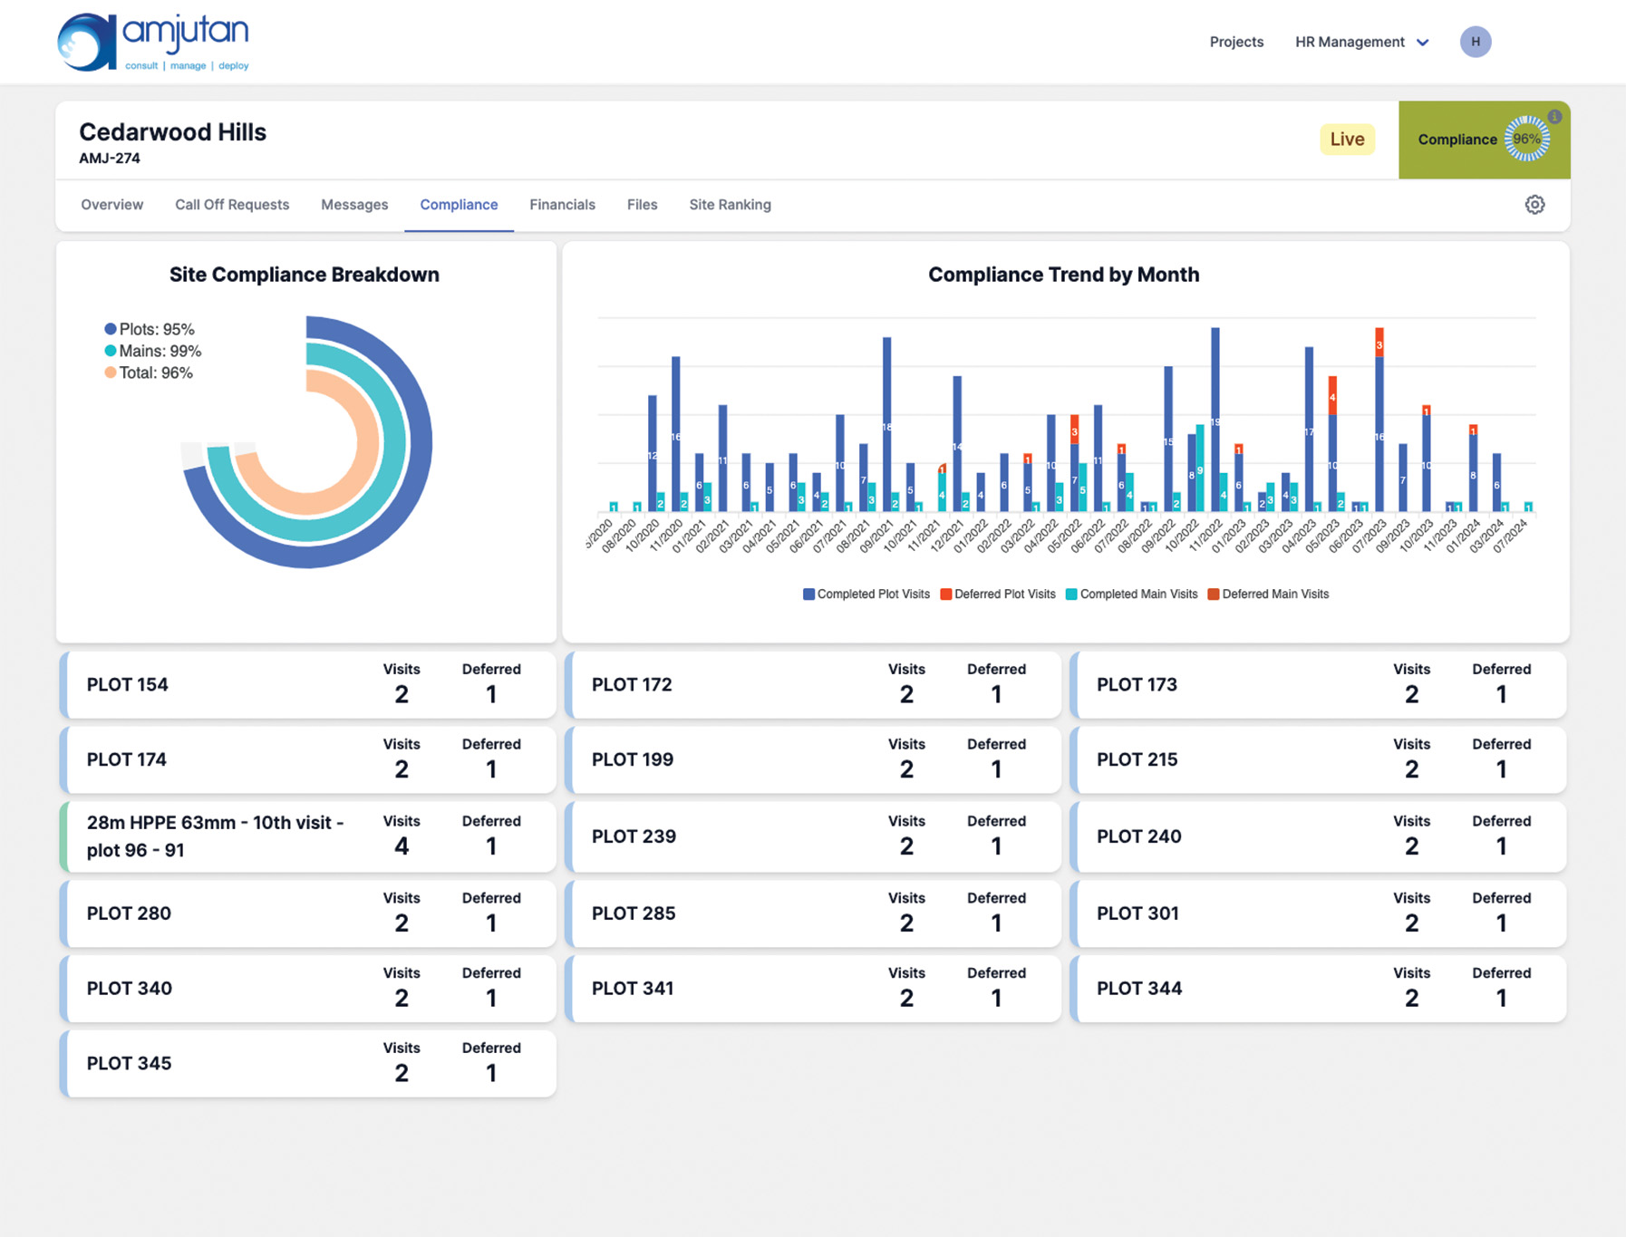Open the settings gear icon

click(x=1534, y=205)
